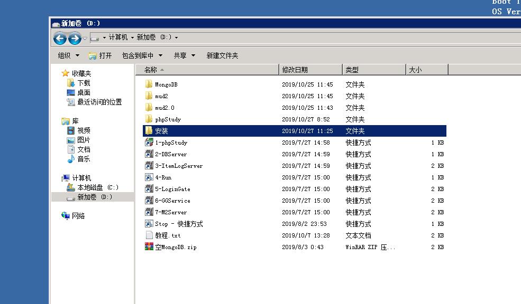Select the 空MongoDB.zip archive icon
521x304 pixels.
tap(149, 247)
